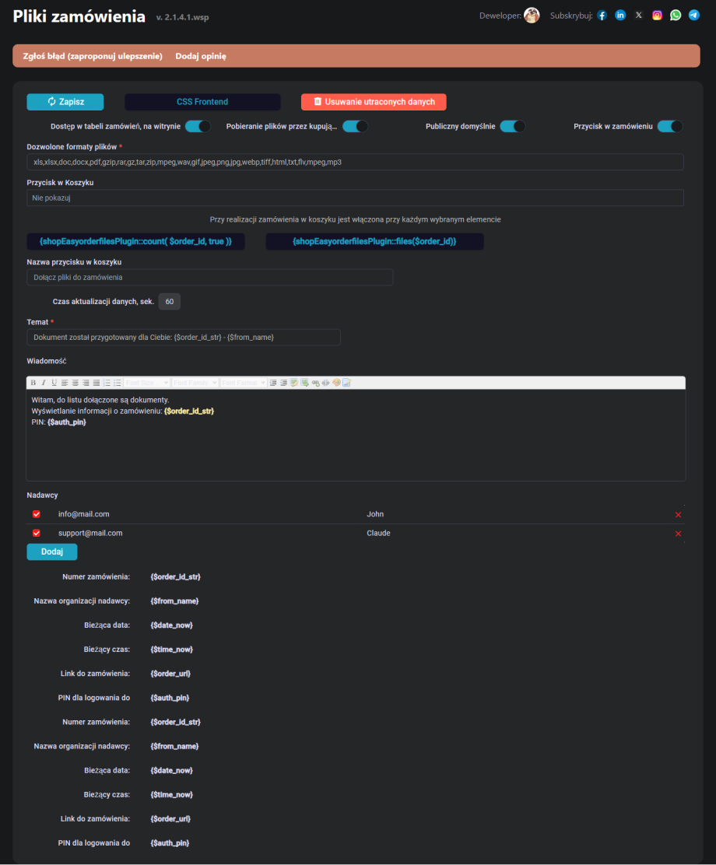Viewport: 716px width, 865px height.
Task: Click the LinkedIn icon in header
Action: 620,16
